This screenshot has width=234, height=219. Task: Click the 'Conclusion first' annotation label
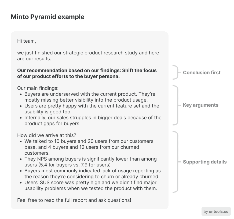202,73
